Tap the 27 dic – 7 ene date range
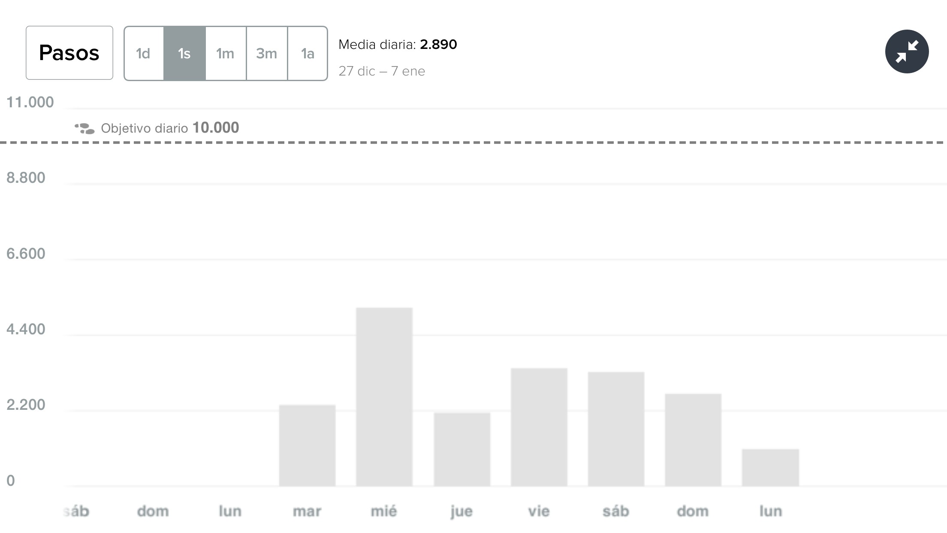947x533 pixels. (x=382, y=71)
